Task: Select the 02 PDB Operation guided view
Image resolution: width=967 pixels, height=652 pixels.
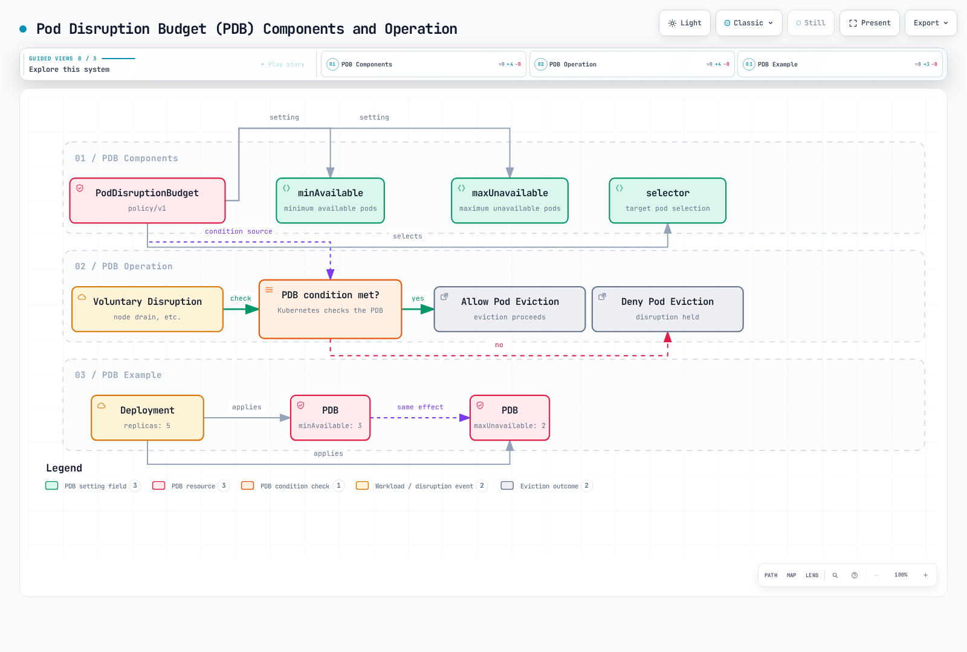Action: 632,64
